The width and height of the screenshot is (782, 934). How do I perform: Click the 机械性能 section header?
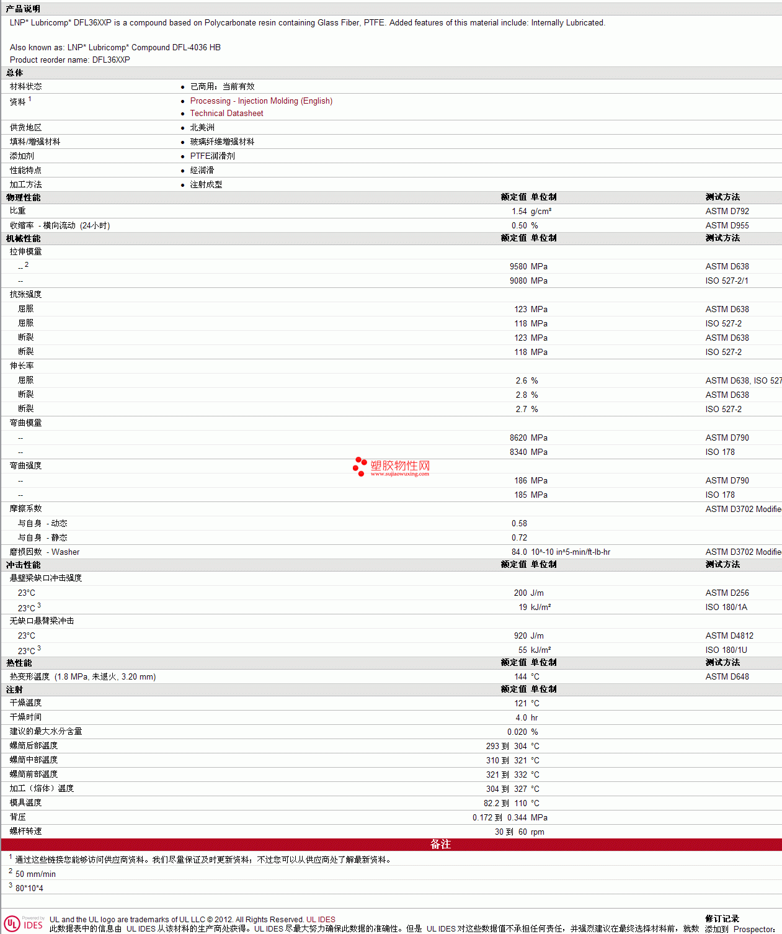(23, 238)
